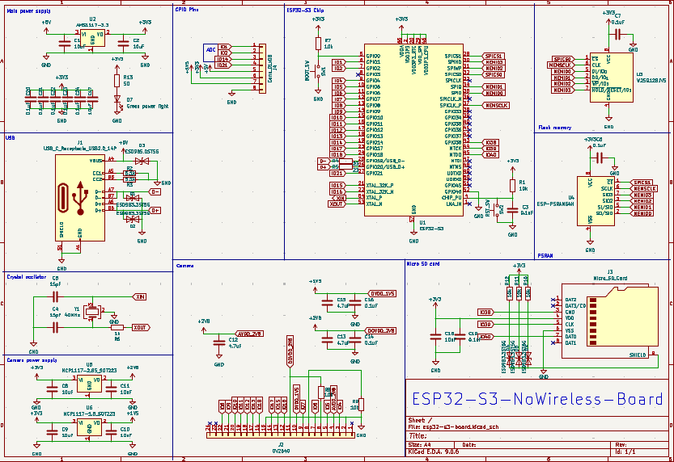674x462 pixels.
Task: Click the XOUT label in Crystal oscillator section
Action: tap(141, 328)
